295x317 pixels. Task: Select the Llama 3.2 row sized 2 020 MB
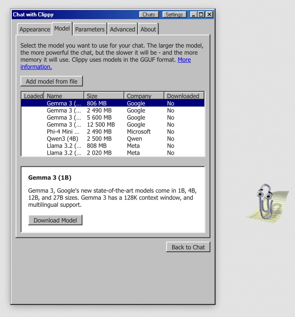113,153
